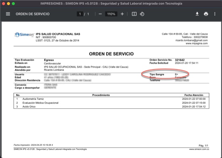Screen dimensions: 222x158
Task: Click the Convenio label
Action: [21, 85]
